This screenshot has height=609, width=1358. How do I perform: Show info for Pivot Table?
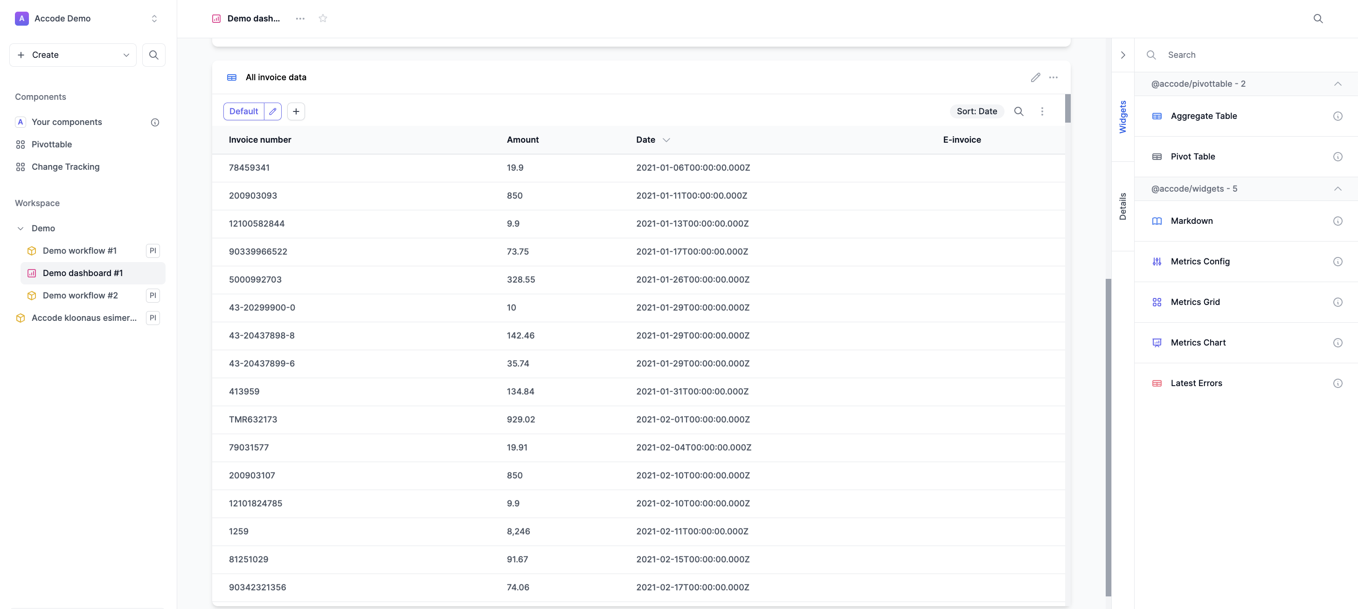[1337, 157]
